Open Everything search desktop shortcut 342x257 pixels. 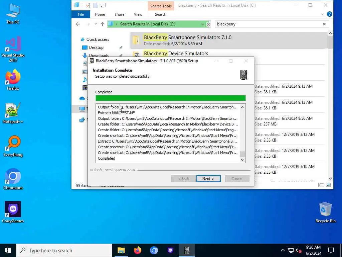13,146
